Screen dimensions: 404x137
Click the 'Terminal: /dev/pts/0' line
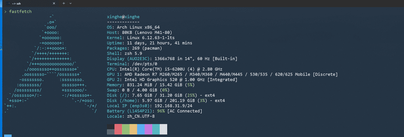pos(132,64)
